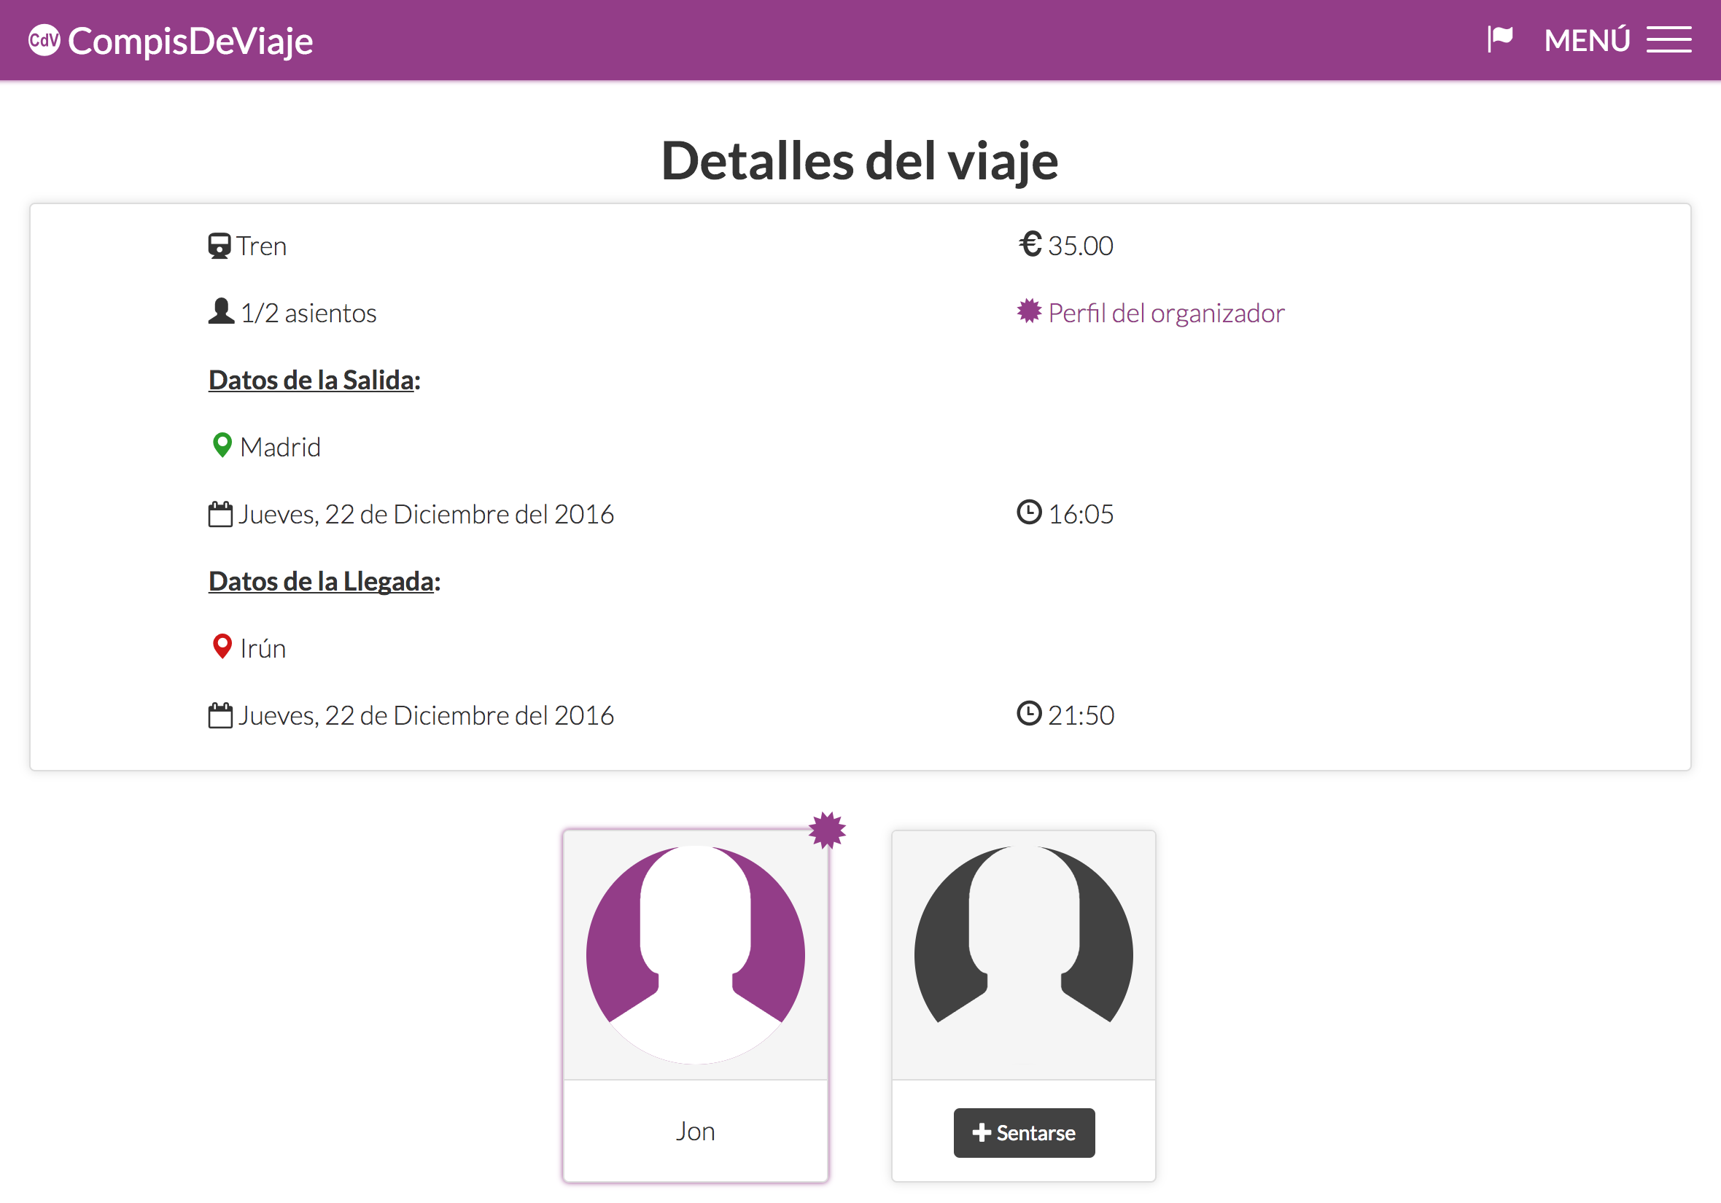The width and height of the screenshot is (1721, 1203).
Task: Click the organizer star badge on Jon's card
Action: tap(827, 830)
